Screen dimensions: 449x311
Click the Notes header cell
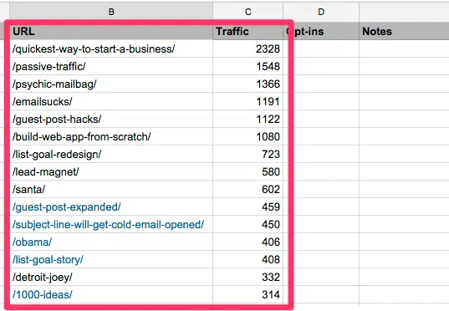[x=404, y=31]
